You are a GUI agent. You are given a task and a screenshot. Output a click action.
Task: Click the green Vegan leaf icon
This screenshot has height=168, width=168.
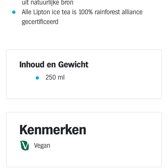click(24, 145)
